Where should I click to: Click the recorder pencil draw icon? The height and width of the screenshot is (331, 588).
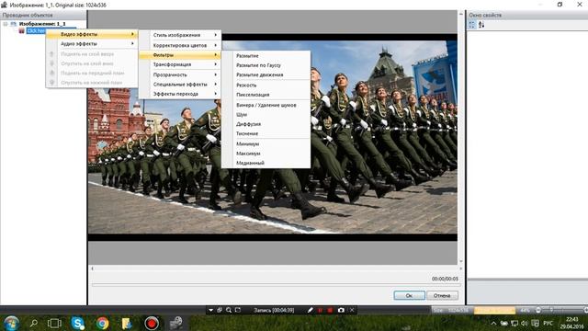(x=311, y=310)
